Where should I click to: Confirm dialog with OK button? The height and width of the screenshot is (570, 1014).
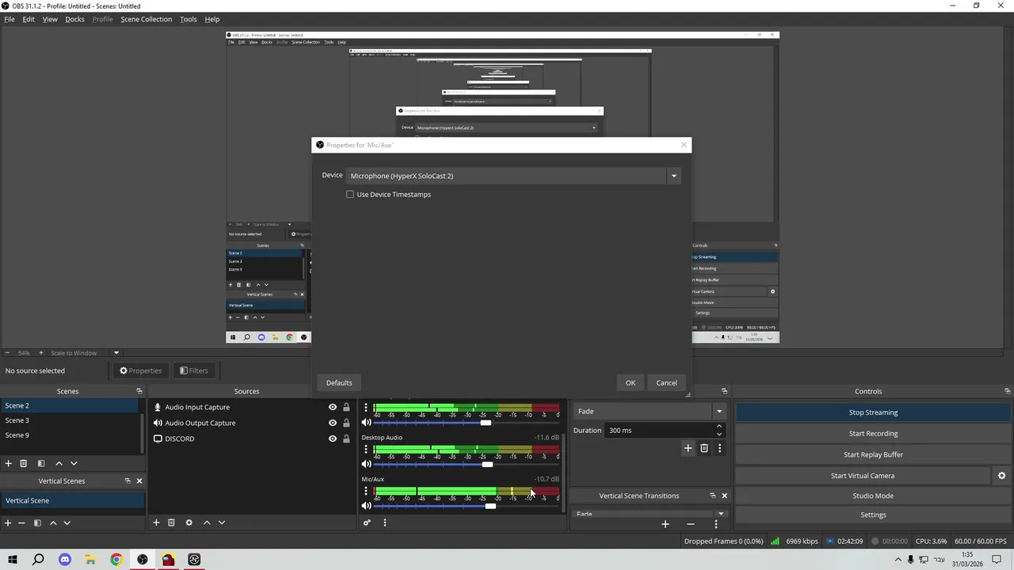coord(631,383)
